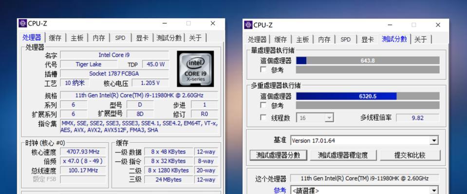The height and width of the screenshot is (194, 467).
Task: Click 这个处理器 name field in right window
Action: 365,178
